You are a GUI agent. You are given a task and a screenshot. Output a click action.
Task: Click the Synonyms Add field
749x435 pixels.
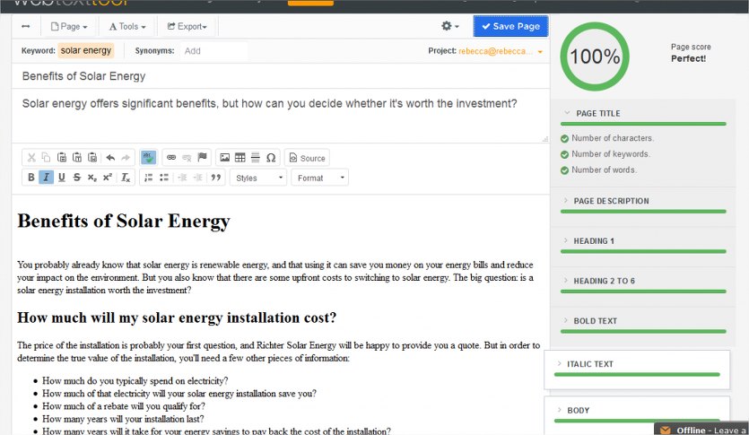click(x=214, y=51)
